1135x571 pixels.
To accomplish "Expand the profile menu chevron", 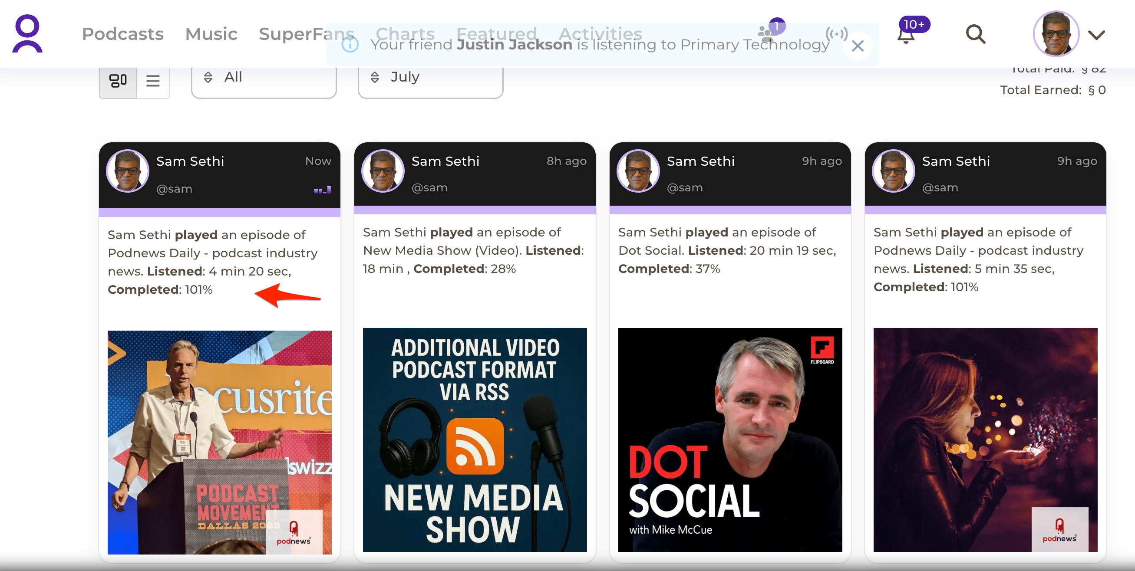I will coord(1096,34).
